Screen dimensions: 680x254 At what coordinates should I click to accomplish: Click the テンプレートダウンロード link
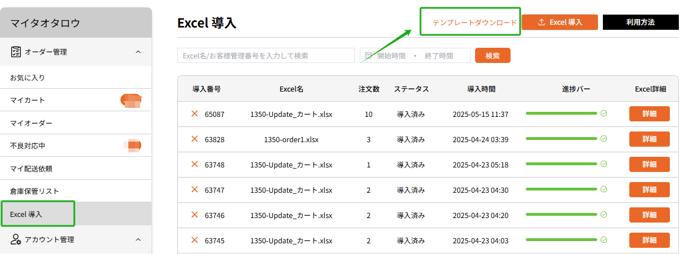475,22
